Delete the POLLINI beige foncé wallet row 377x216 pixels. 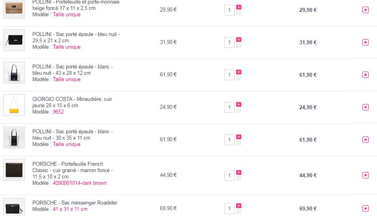[365, 10]
